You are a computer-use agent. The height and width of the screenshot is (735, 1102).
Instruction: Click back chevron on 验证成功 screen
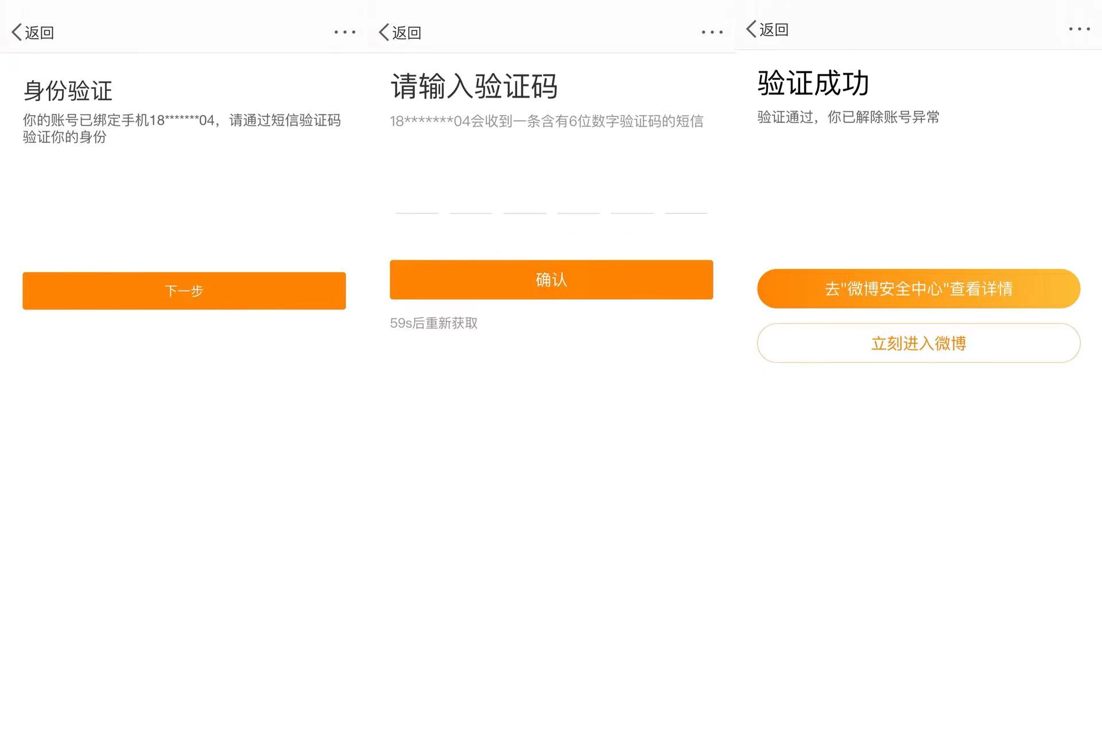751,29
